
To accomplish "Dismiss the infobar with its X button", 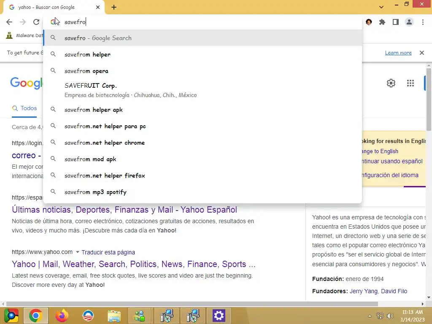I will tap(422, 53).
